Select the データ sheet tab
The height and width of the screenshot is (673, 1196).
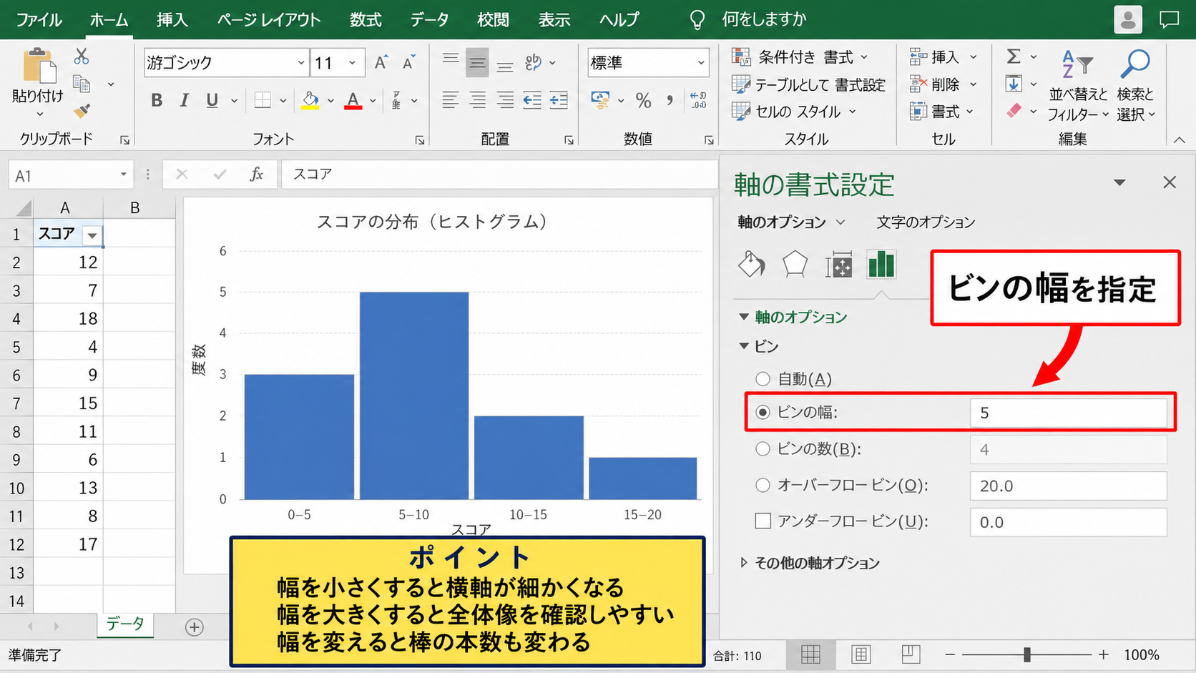point(125,624)
